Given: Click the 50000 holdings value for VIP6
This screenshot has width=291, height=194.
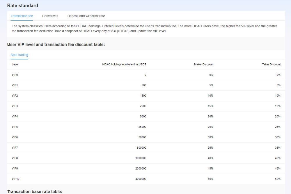Looking at the screenshot, I should [x=142, y=137].
